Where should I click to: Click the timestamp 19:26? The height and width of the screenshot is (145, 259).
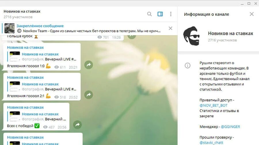[116, 37]
